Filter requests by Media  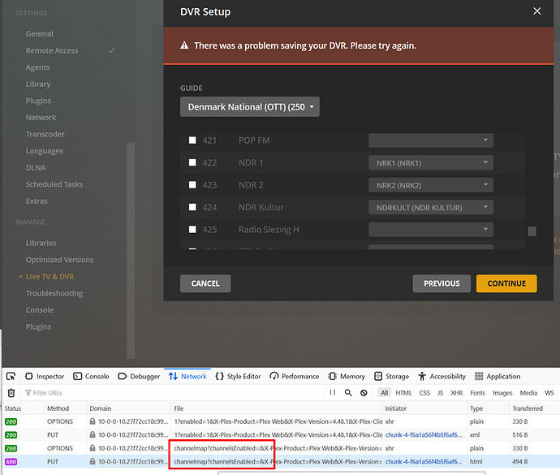pyautogui.click(x=528, y=393)
